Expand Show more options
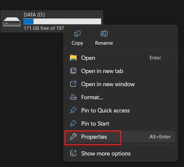This screenshot has width=184, height=167. pos(120,154)
